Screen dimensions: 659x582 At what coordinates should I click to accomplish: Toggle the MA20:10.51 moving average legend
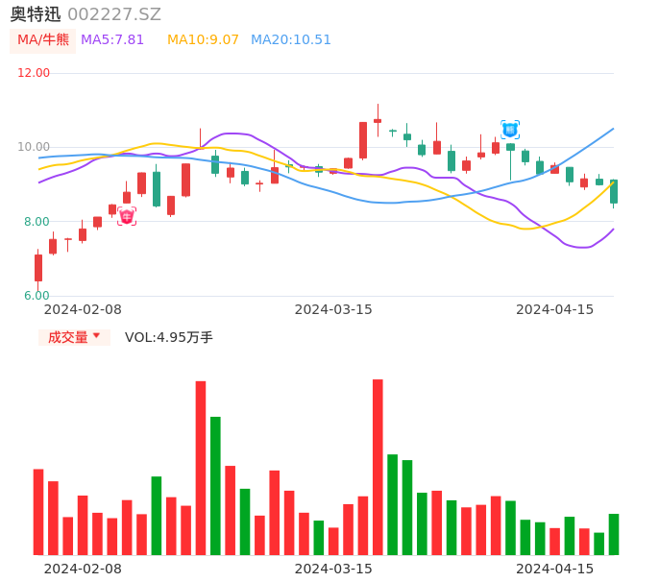point(290,40)
